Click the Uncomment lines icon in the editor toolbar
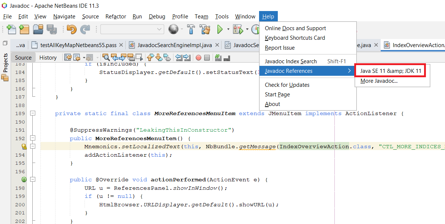 (x=227, y=57)
